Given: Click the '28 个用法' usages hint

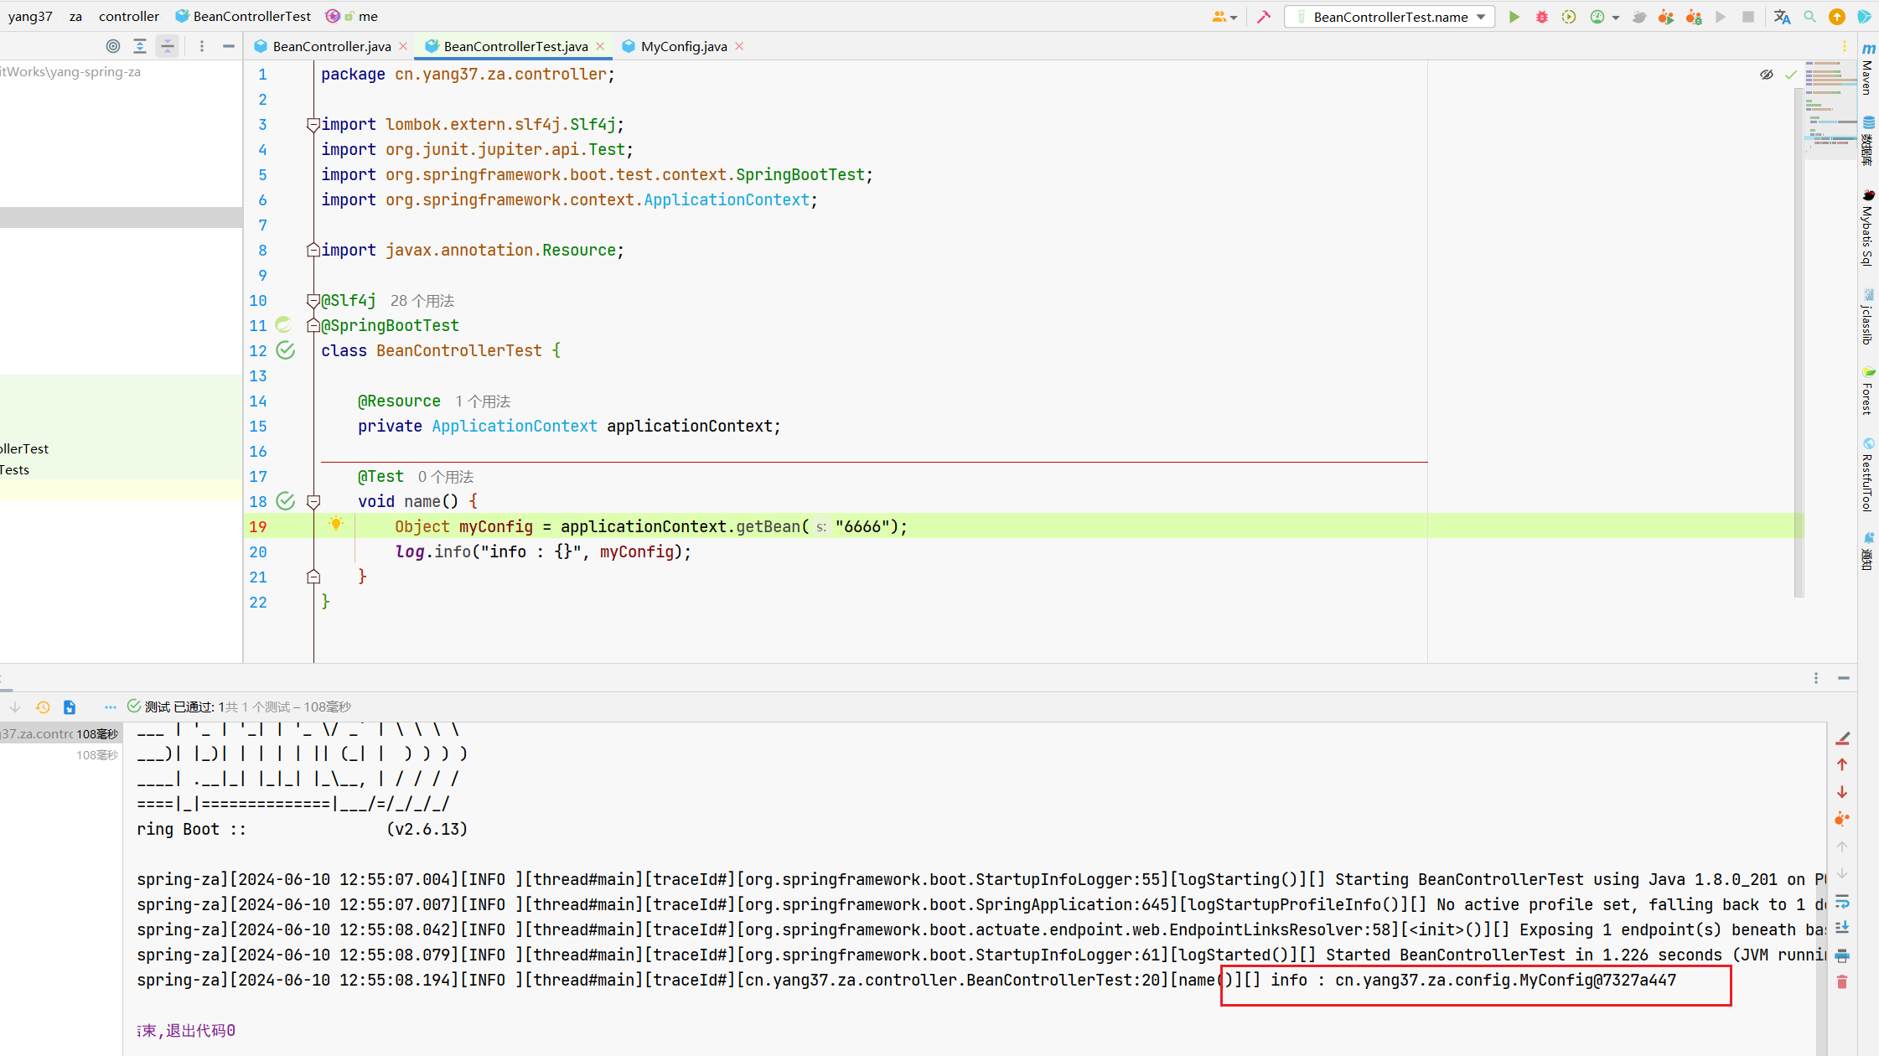Looking at the screenshot, I should click(x=422, y=301).
